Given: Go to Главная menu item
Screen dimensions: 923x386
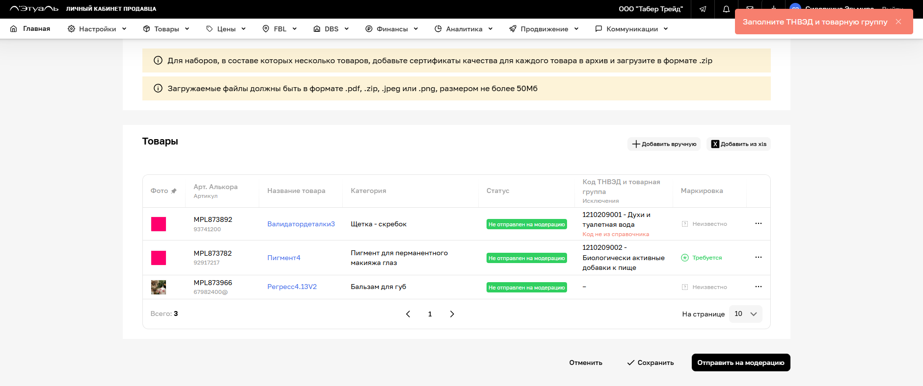Looking at the screenshot, I should [x=30, y=29].
